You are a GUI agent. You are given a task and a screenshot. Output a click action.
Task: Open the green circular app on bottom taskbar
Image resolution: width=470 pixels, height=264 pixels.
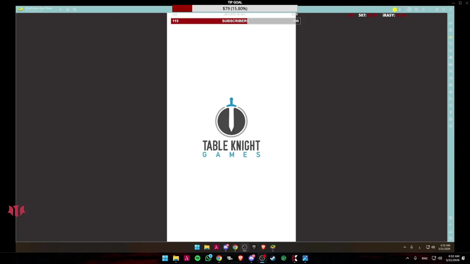tap(283, 258)
